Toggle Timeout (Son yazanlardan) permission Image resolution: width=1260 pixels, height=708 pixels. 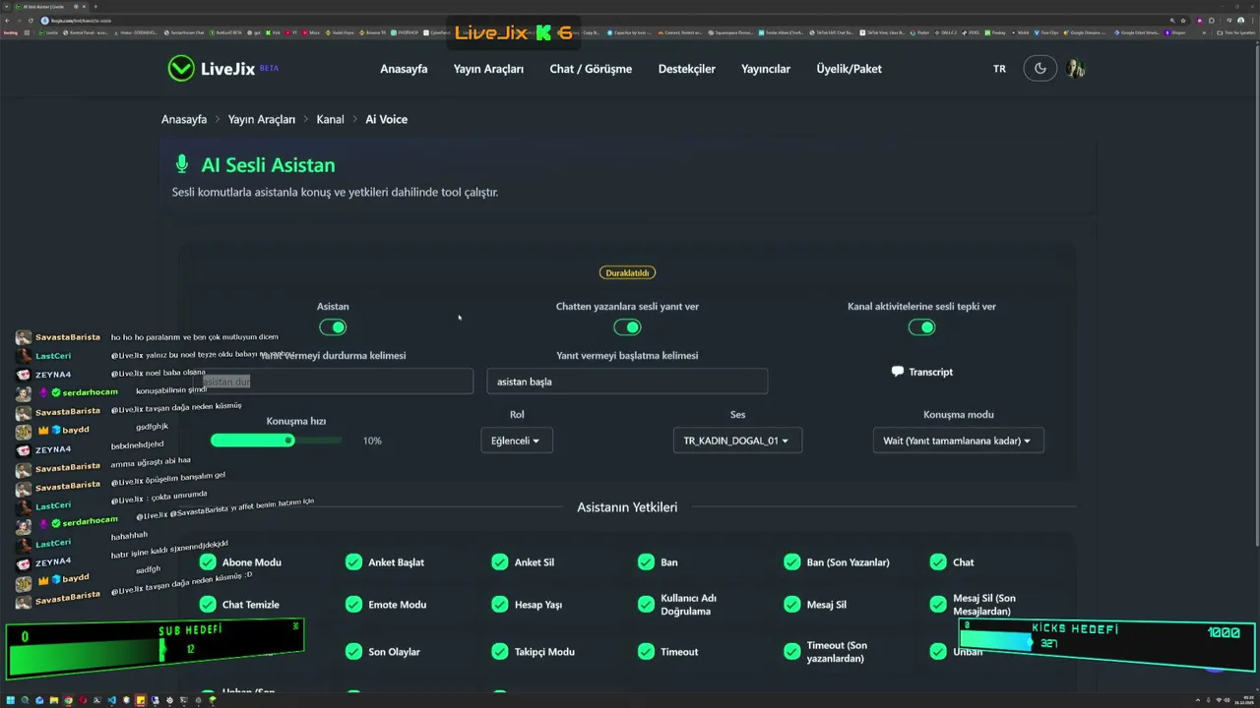[792, 652]
